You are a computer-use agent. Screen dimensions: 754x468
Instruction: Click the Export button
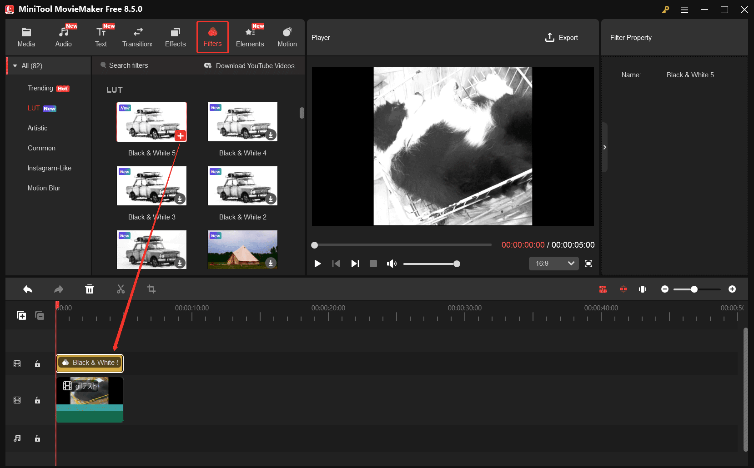562,37
